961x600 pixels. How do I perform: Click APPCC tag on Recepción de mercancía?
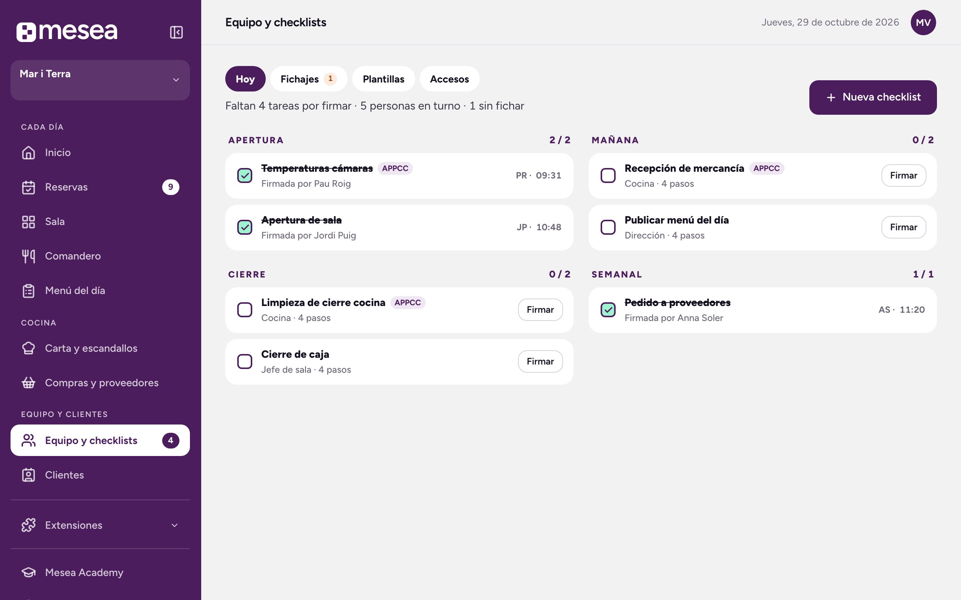(x=767, y=168)
